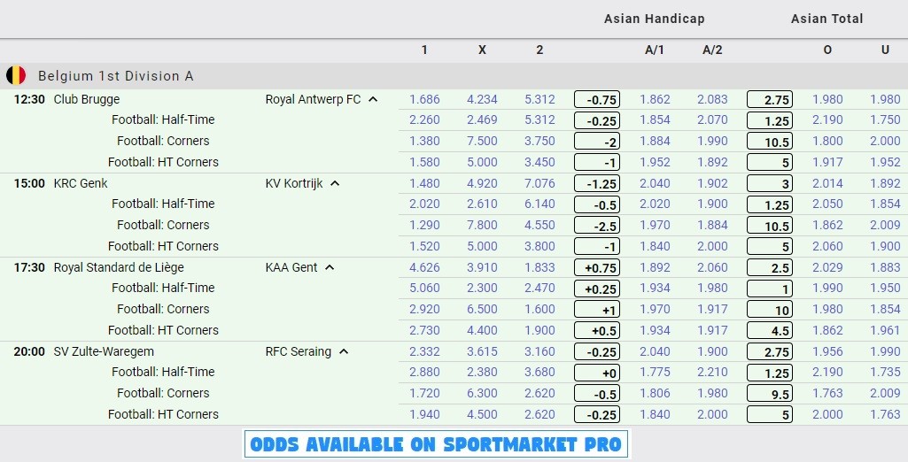
Task: Collapse the Club Brugge vs Royal Antwerp row
Action: tap(373, 99)
